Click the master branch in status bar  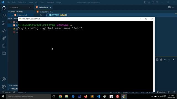click(7, 92)
